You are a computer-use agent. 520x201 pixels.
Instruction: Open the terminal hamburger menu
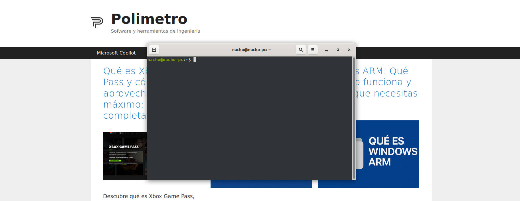(x=313, y=50)
